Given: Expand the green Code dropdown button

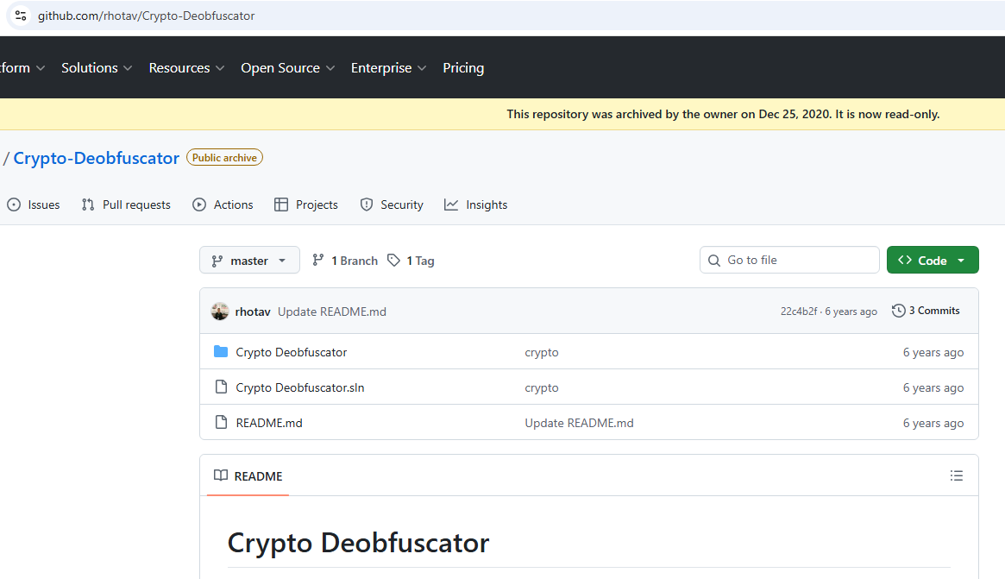Looking at the screenshot, I should pyautogui.click(x=933, y=261).
